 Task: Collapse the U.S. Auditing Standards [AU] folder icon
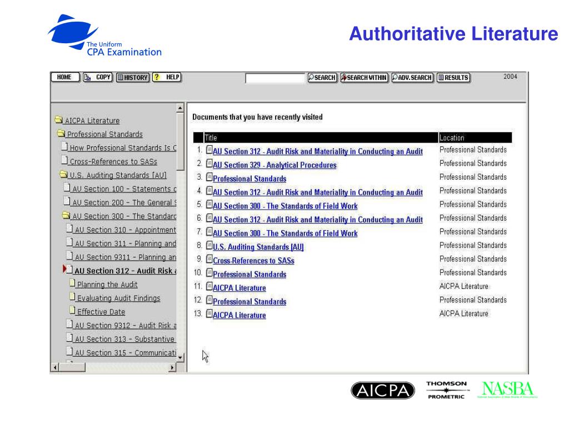pyautogui.click(x=63, y=174)
